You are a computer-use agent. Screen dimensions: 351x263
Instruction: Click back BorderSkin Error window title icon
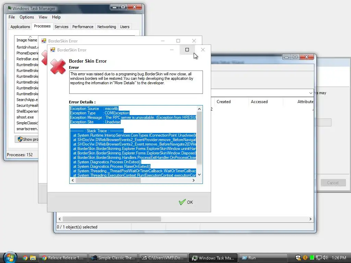point(44,41)
